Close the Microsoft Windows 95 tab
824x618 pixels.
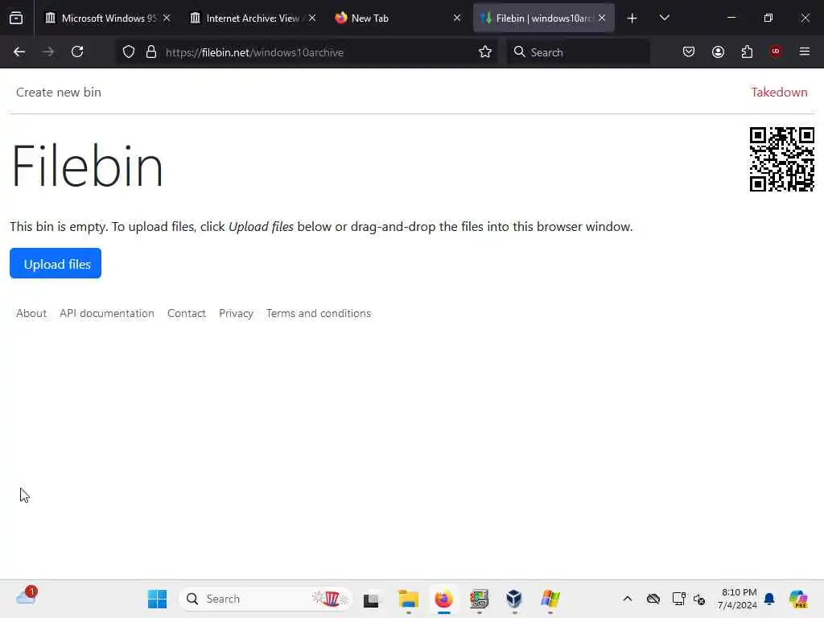pos(167,19)
